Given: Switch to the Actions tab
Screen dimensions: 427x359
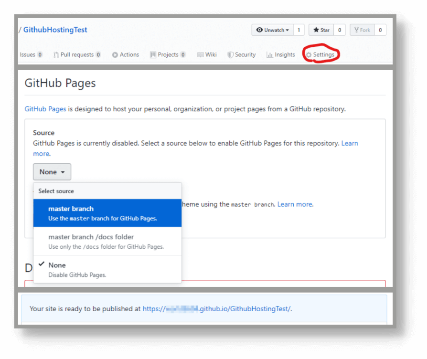Looking at the screenshot, I should coord(126,55).
